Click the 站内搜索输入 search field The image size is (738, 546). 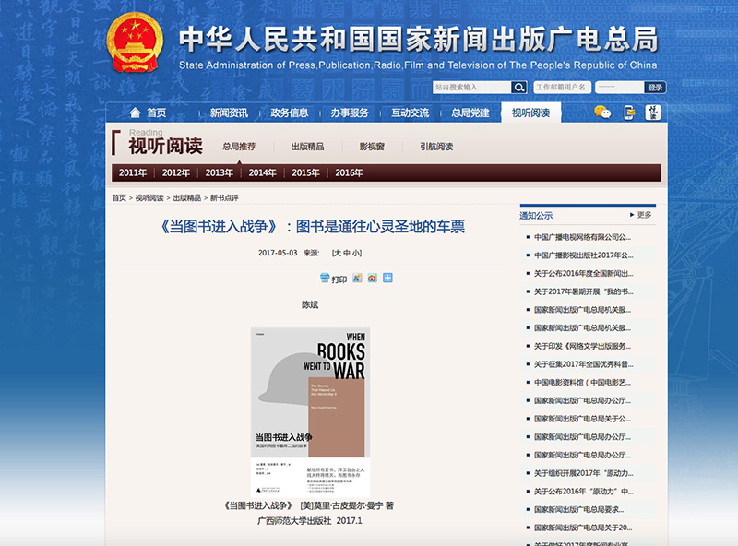tap(471, 88)
